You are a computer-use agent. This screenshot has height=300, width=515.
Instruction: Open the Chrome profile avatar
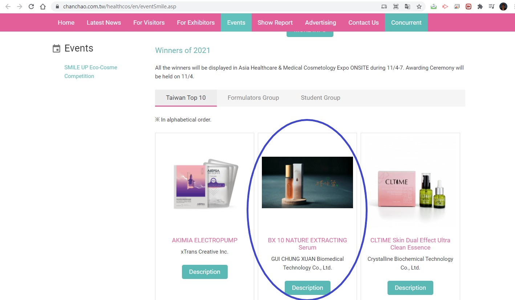point(503,7)
